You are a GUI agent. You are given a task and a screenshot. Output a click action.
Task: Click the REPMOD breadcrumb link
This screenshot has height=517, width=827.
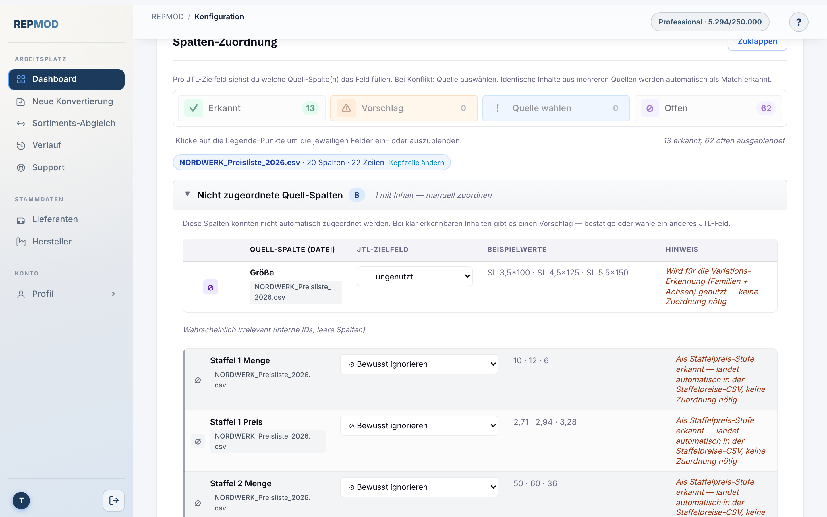[x=167, y=17]
